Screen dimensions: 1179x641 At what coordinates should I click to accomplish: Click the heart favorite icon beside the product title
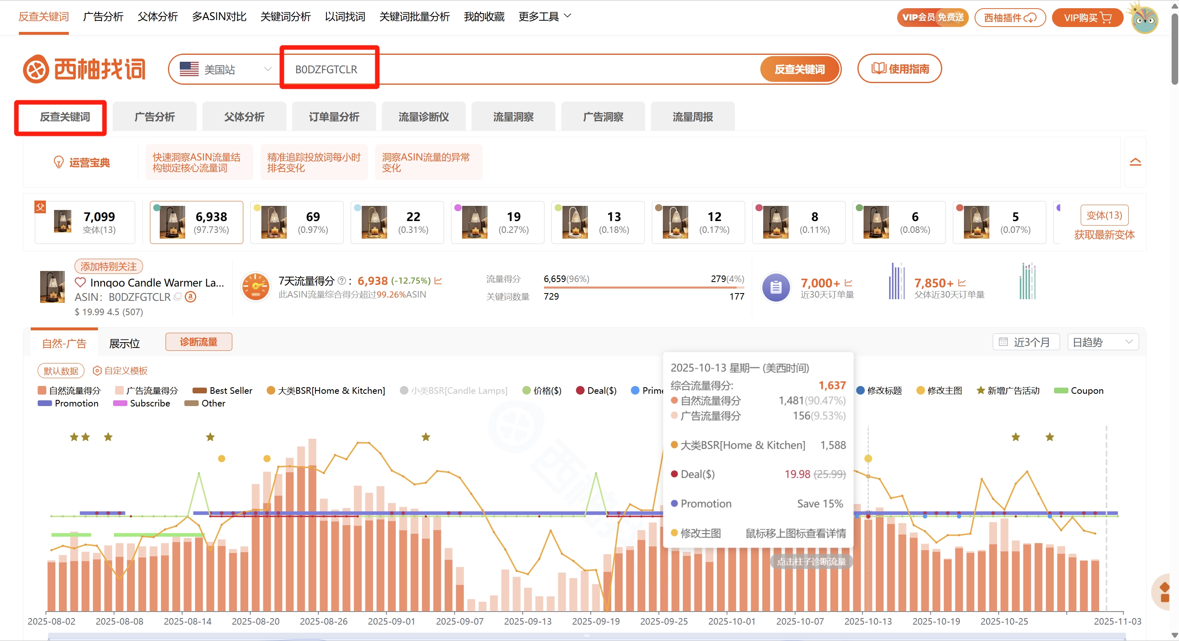pyautogui.click(x=80, y=282)
